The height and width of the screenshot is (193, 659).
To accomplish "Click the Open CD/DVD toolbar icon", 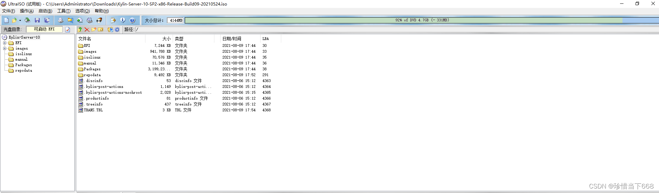I will [x=27, y=20].
